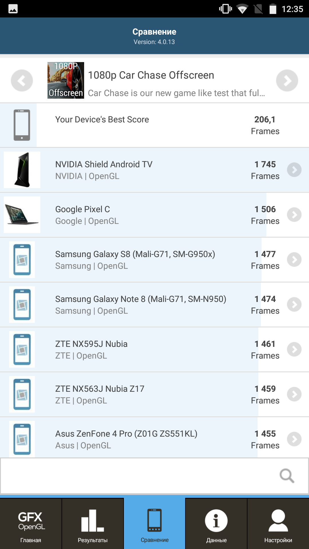The width and height of the screenshot is (309, 549).
Task: Tap the search magnifier icon
Action: (287, 476)
